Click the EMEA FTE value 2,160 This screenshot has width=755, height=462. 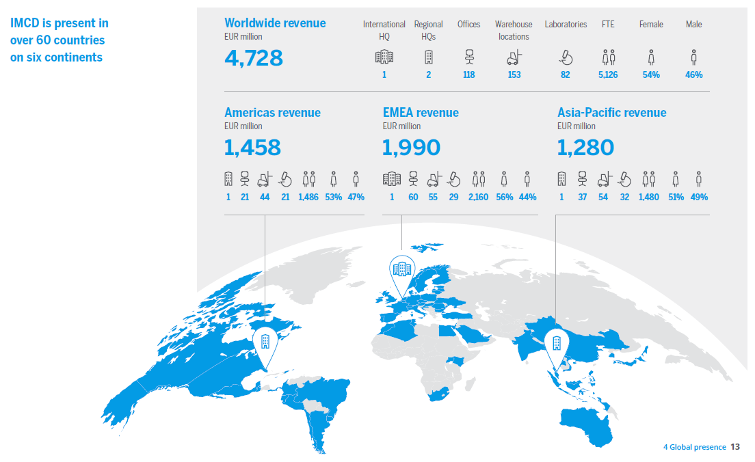[x=479, y=197]
